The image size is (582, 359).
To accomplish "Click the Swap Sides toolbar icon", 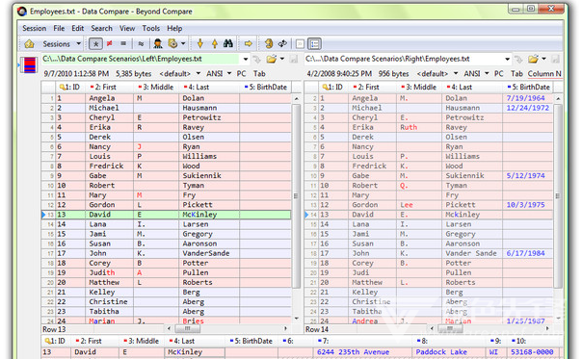I will (x=269, y=43).
